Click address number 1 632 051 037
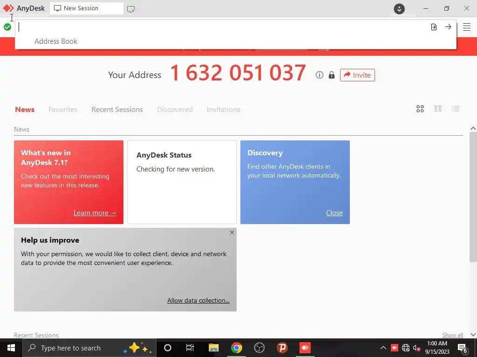Screen dimensions: 477x357 click(238, 73)
